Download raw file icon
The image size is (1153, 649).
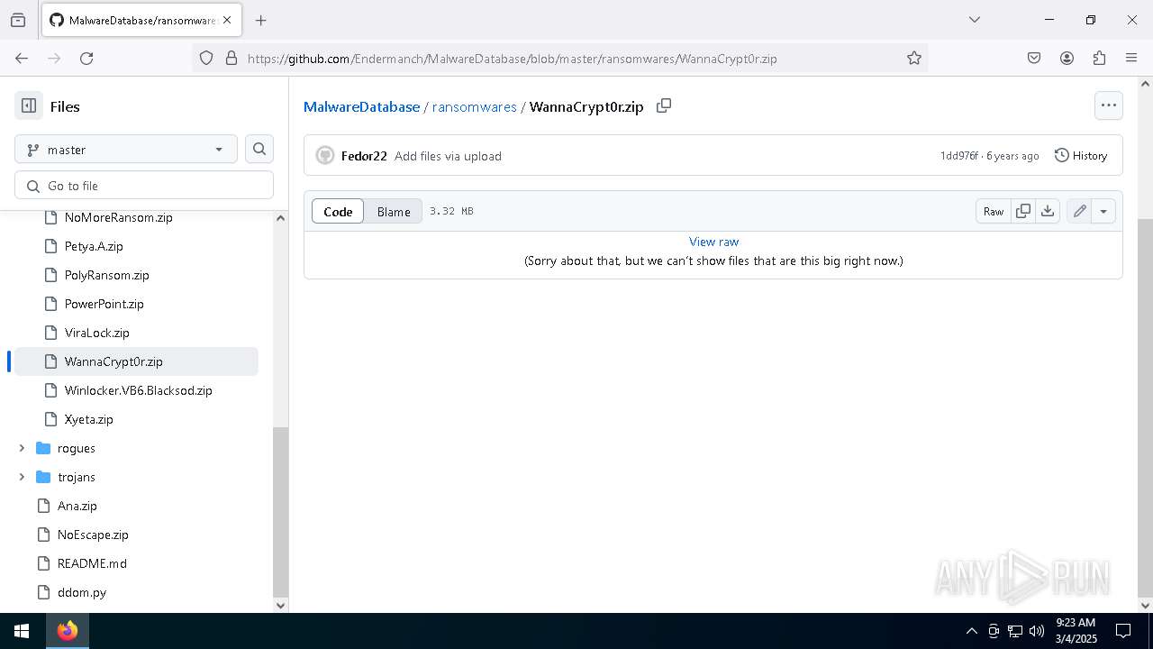[1048, 211]
